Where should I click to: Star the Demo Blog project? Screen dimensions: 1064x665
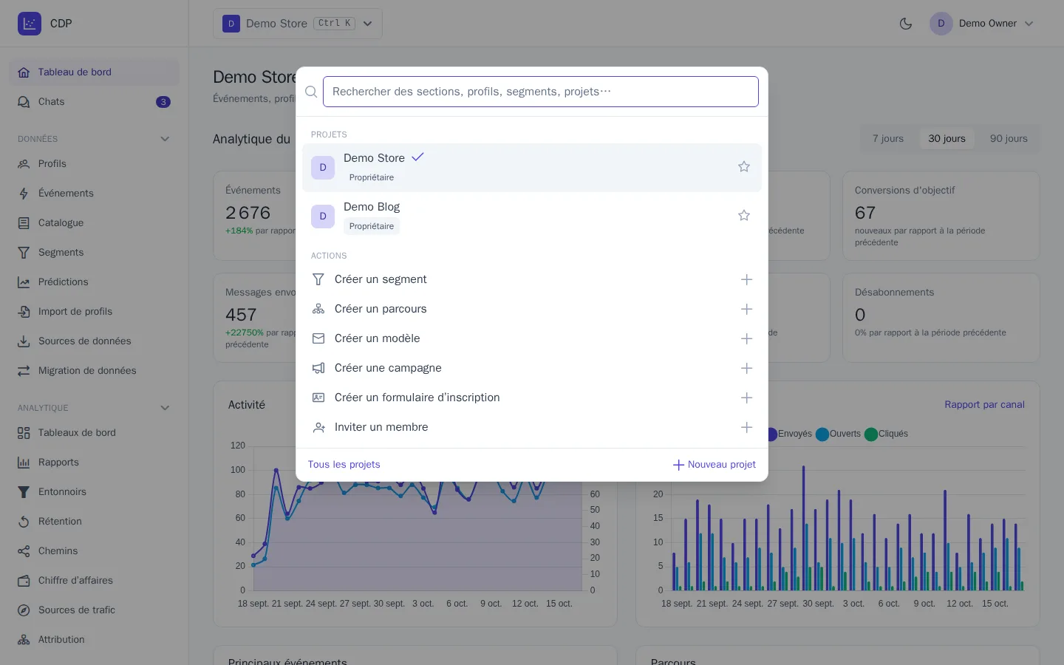point(744,216)
